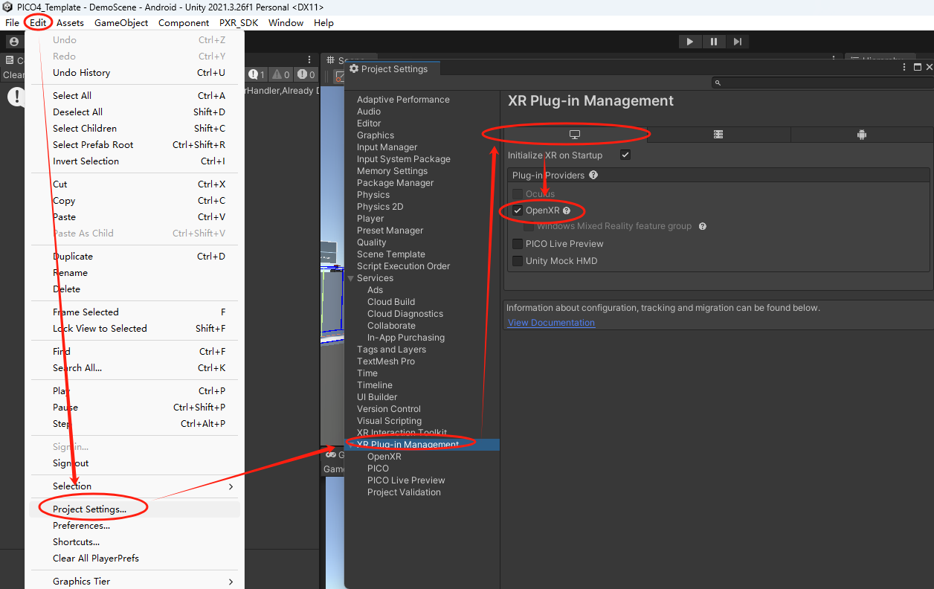The height and width of the screenshot is (589, 934).
Task: Toggle the console warning counter
Action: coord(282,74)
